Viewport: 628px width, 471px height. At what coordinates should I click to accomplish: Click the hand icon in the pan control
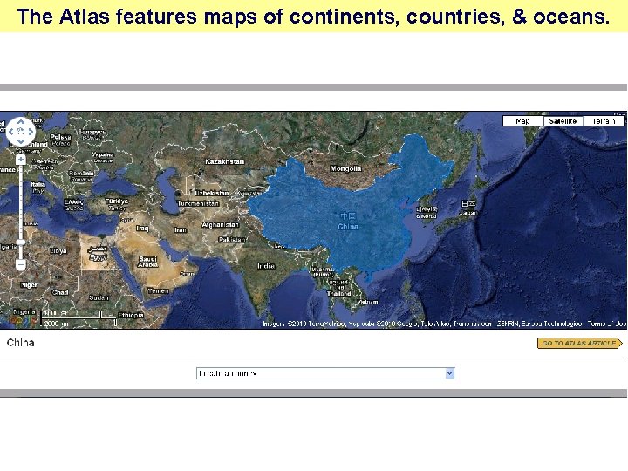(x=21, y=132)
